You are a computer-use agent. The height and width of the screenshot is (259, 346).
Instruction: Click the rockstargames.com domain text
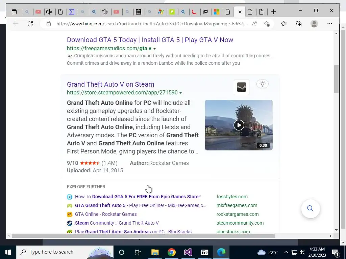coord(238,214)
